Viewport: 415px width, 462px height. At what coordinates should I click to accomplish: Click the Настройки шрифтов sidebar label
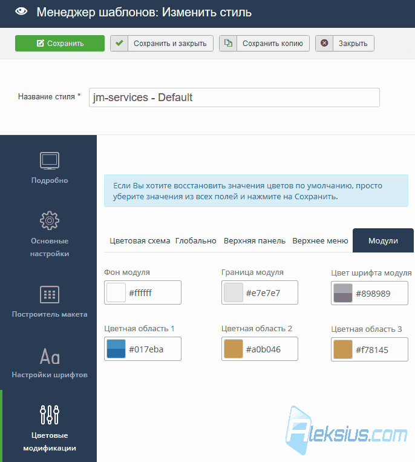click(50, 375)
